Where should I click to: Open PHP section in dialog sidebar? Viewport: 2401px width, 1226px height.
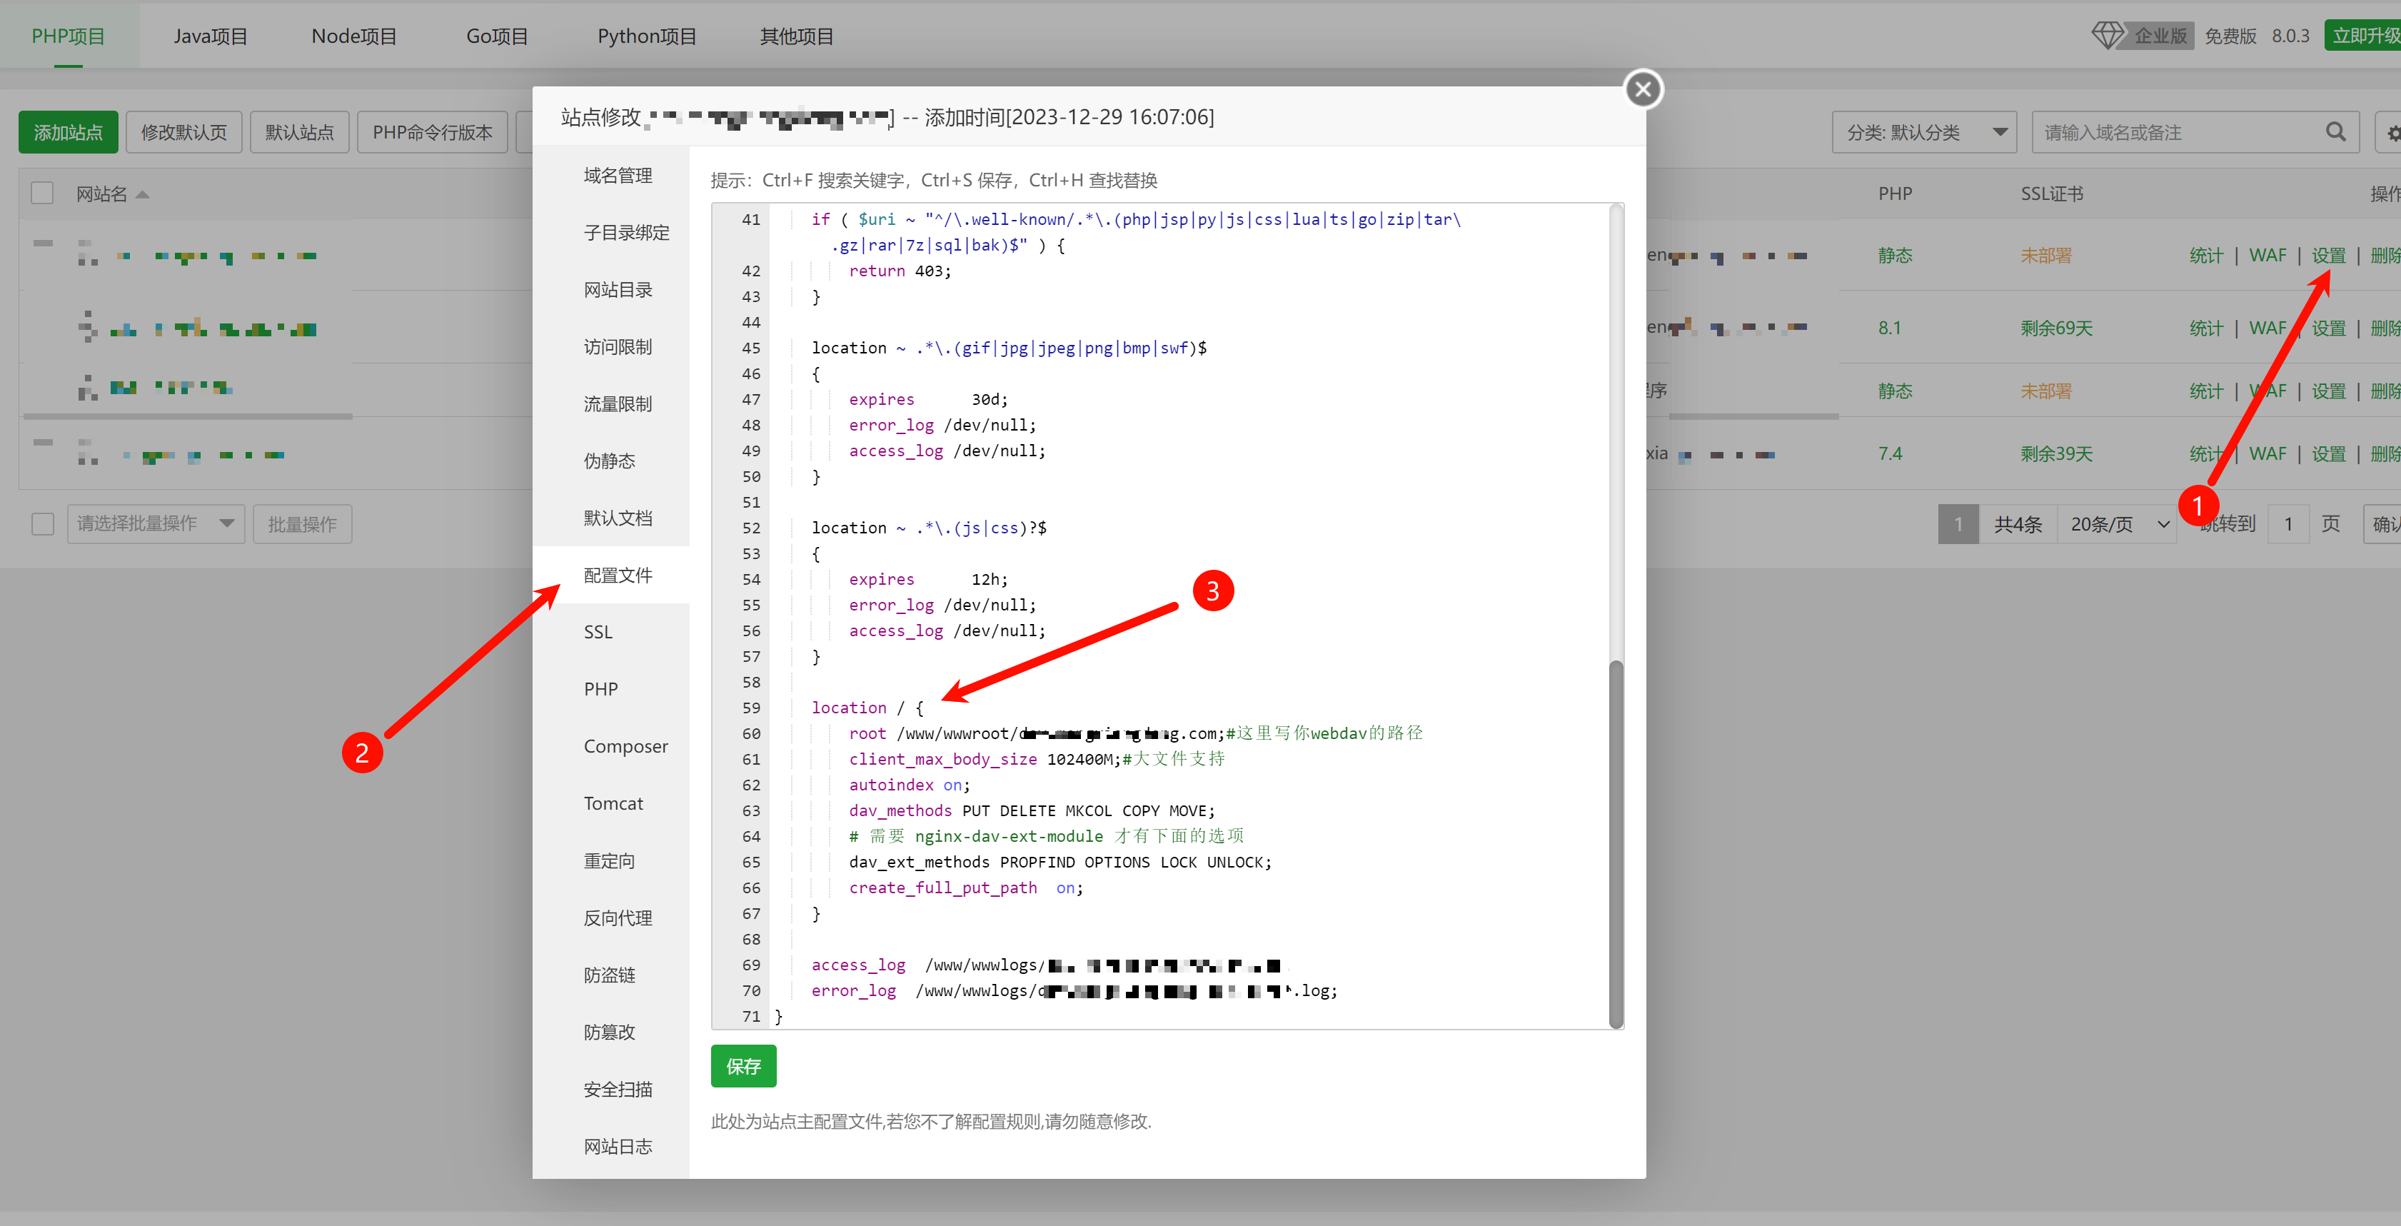click(x=600, y=689)
